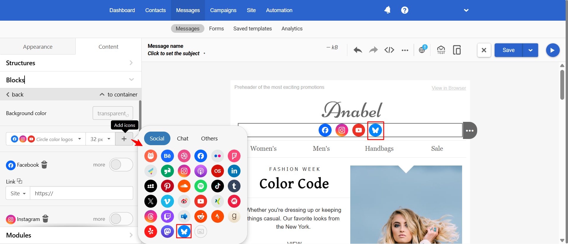Click to set the message subject
568x244 pixels.
[174, 53]
